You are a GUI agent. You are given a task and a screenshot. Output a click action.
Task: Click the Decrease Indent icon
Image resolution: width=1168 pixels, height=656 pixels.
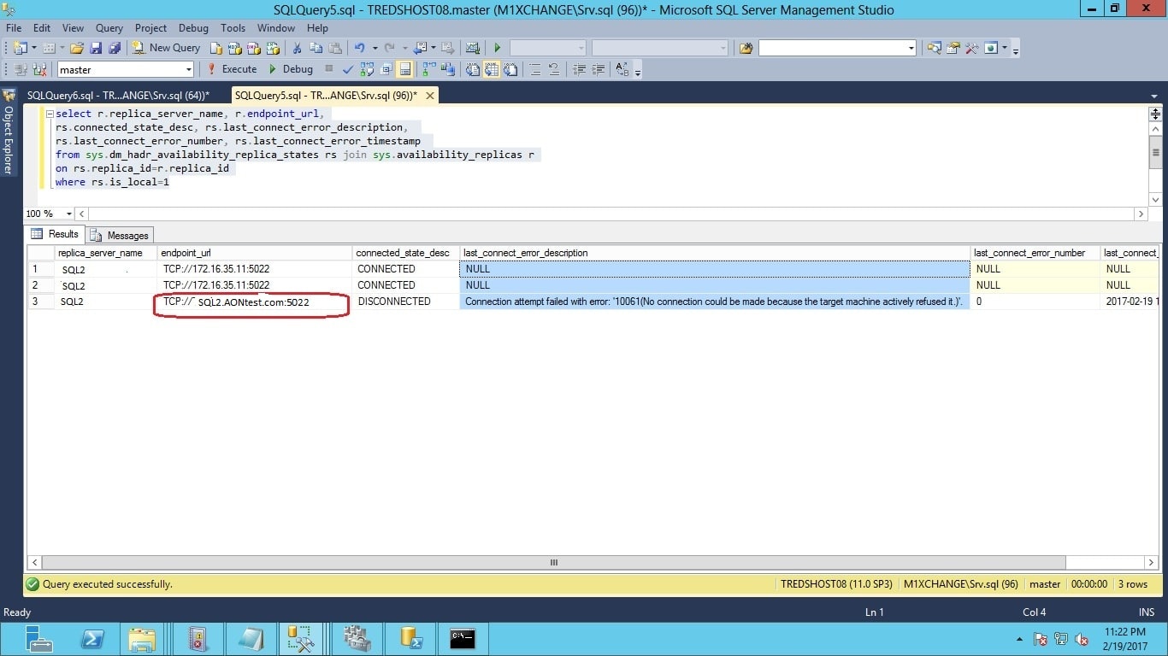(580, 70)
